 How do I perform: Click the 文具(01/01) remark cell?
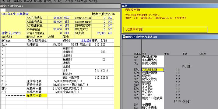point(71,92)
